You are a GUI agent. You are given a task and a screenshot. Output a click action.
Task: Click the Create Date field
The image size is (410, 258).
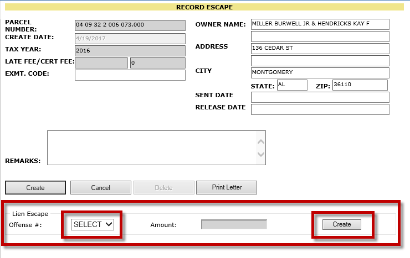tap(130, 39)
